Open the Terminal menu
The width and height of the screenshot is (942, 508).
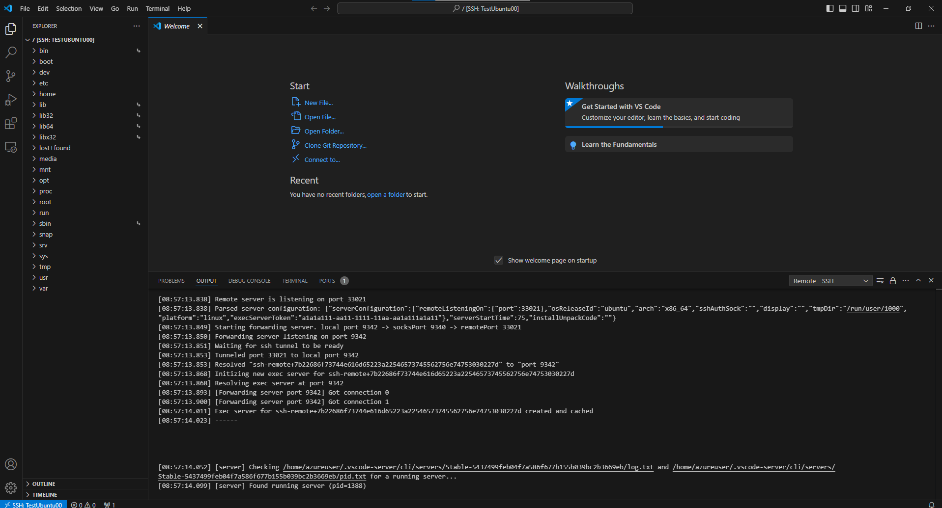tap(157, 8)
